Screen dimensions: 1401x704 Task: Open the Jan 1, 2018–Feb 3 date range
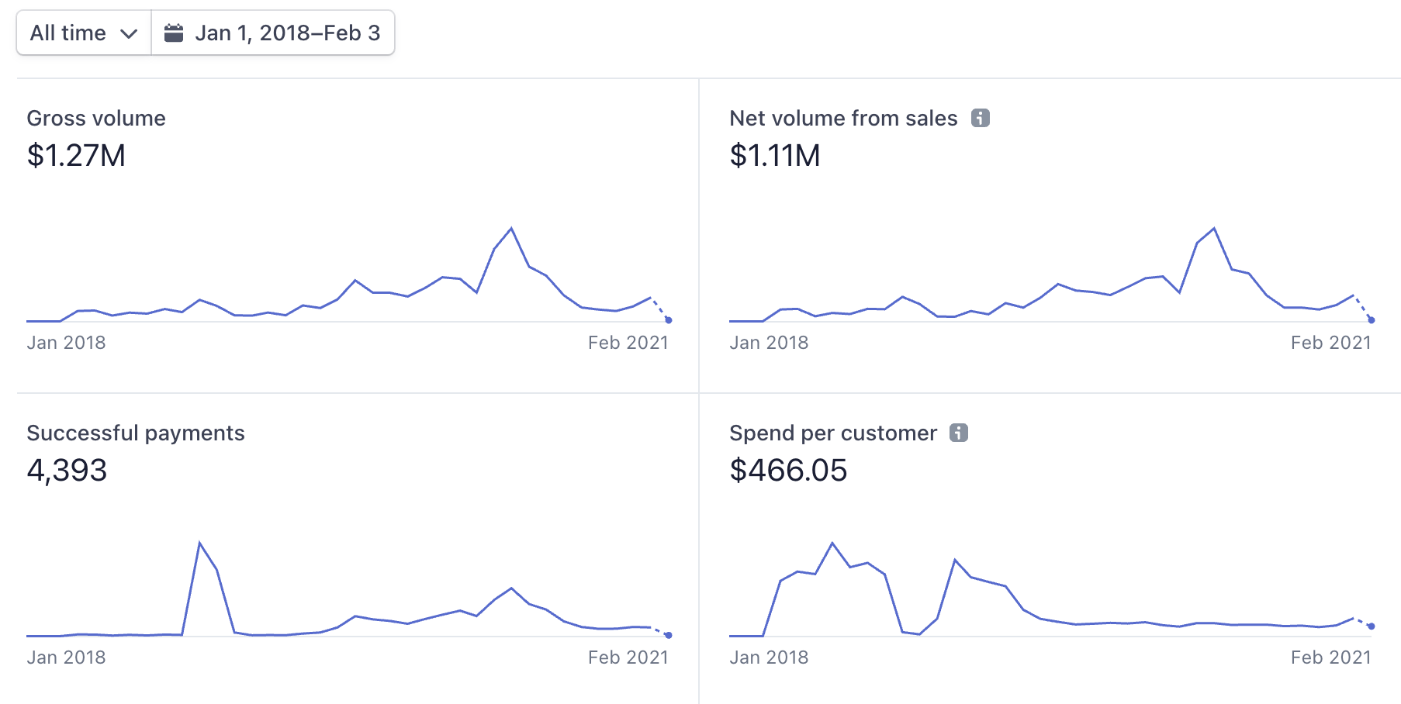287,33
